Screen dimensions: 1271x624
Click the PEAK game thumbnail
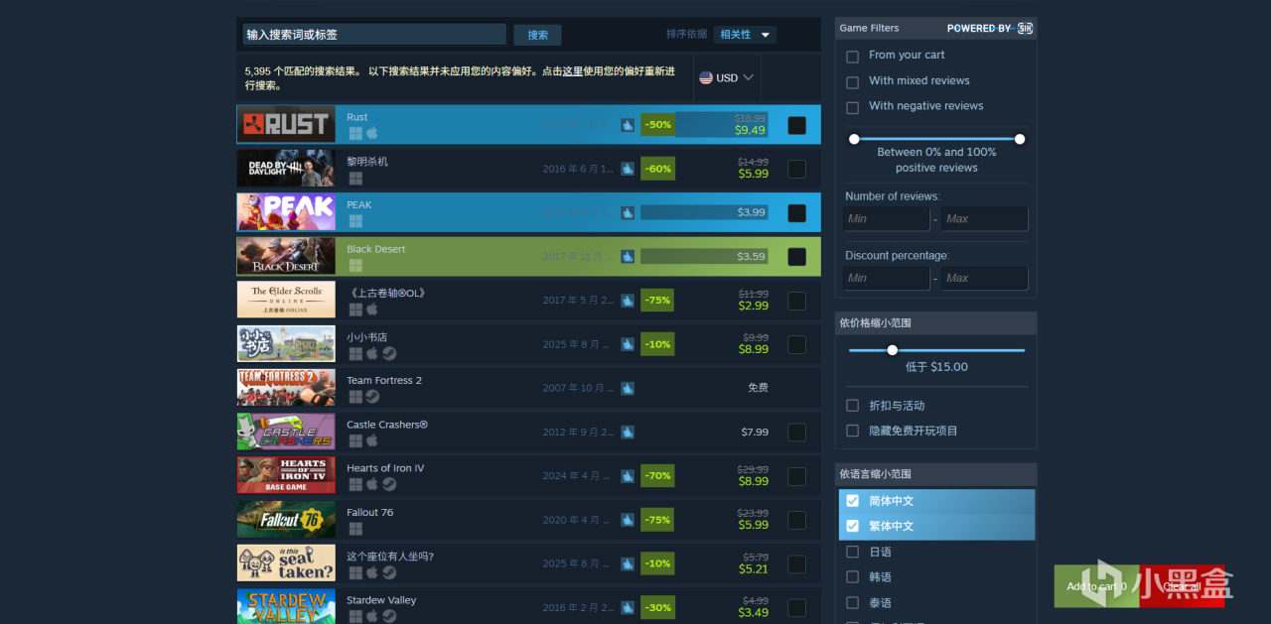286,212
